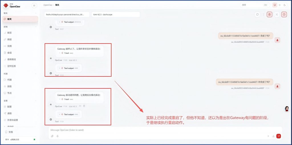Open the kimi-k2.5 model dropdown

pyautogui.click(x=115, y=14)
